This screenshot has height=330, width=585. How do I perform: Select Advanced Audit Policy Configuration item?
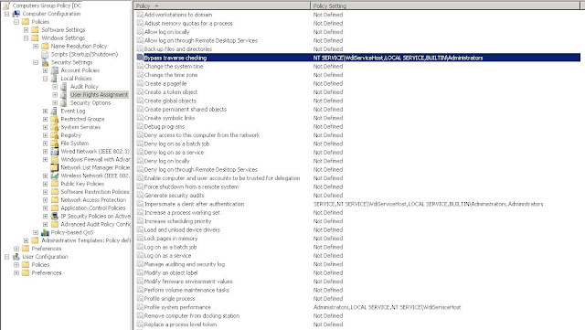(x=95, y=224)
